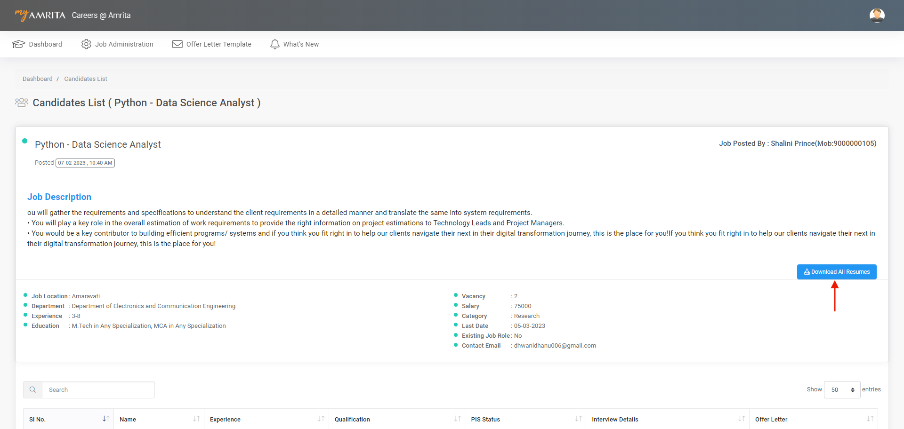This screenshot has width=904, height=429.
Task: Click the Job Administration gear icon
Action: click(86, 44)
